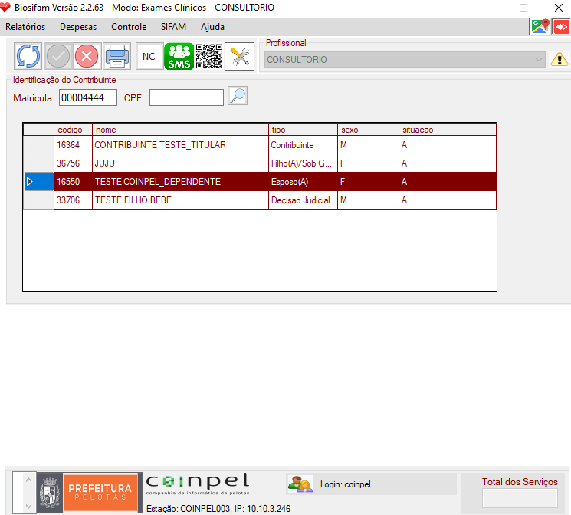Click codigo cell 16364
This screenshot has width=571, height=515.
click(74, 145)
